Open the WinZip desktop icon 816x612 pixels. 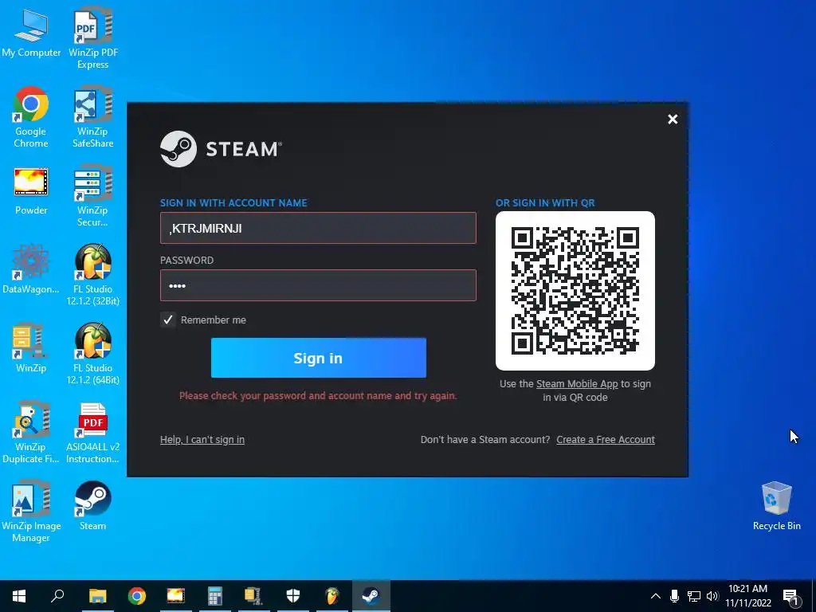31,348
